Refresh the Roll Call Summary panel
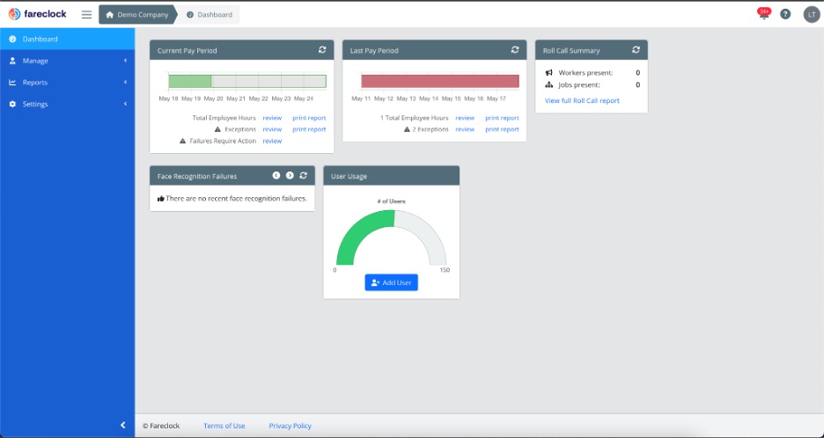This screenshot has width=824, height=438. pyautogui.click(x=636, y=50)
